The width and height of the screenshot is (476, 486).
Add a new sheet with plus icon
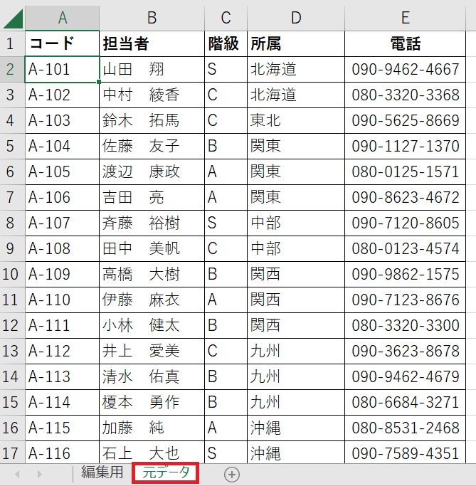[x=232, y=474]
